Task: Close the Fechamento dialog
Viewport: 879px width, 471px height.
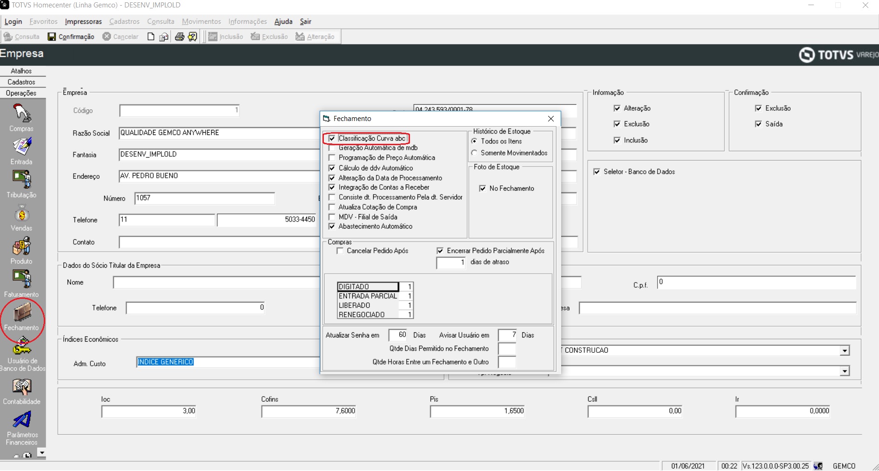Action: point(551,119)
